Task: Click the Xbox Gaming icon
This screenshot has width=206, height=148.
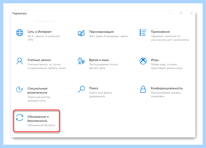Action: 143,61
